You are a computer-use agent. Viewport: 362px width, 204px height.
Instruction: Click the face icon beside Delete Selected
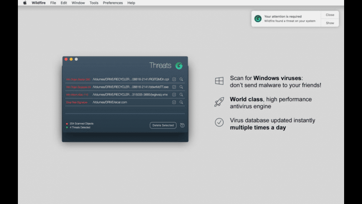click(182, 125)
